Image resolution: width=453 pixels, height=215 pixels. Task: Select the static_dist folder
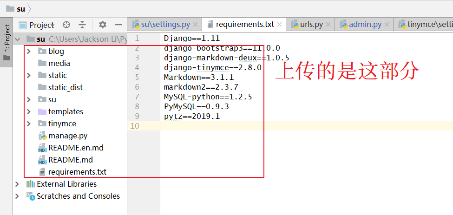tap(66, 87)
